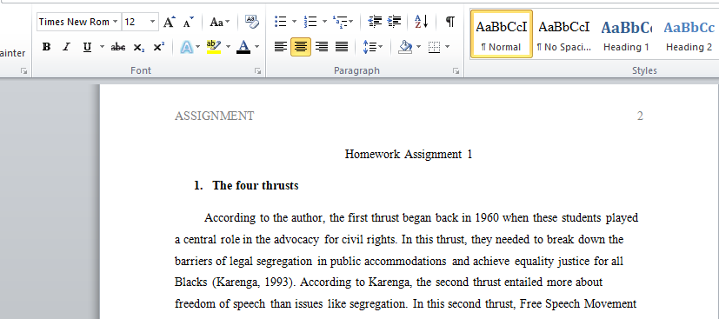Click the citation '(Karenga, 1993)'
Viewport: 719px width, 319px height.
(x=253, y=282)
